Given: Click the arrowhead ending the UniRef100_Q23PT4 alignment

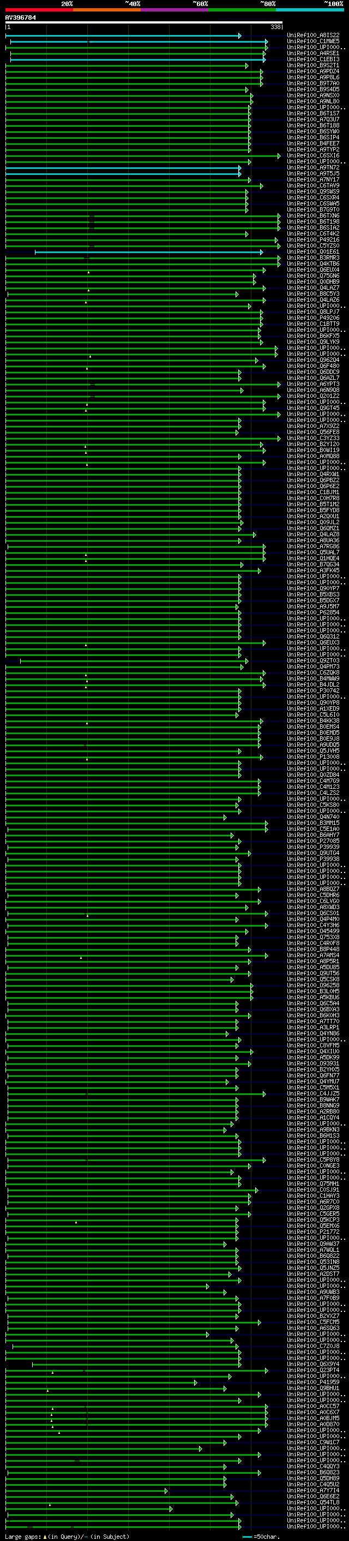Looking at the screenshot, I should (266, 1370).
